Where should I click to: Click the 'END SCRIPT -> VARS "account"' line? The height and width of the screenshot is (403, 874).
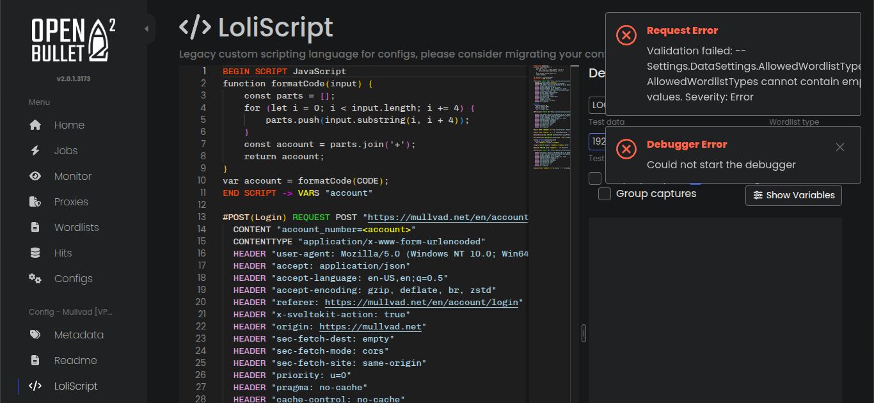tap(298, 193)
